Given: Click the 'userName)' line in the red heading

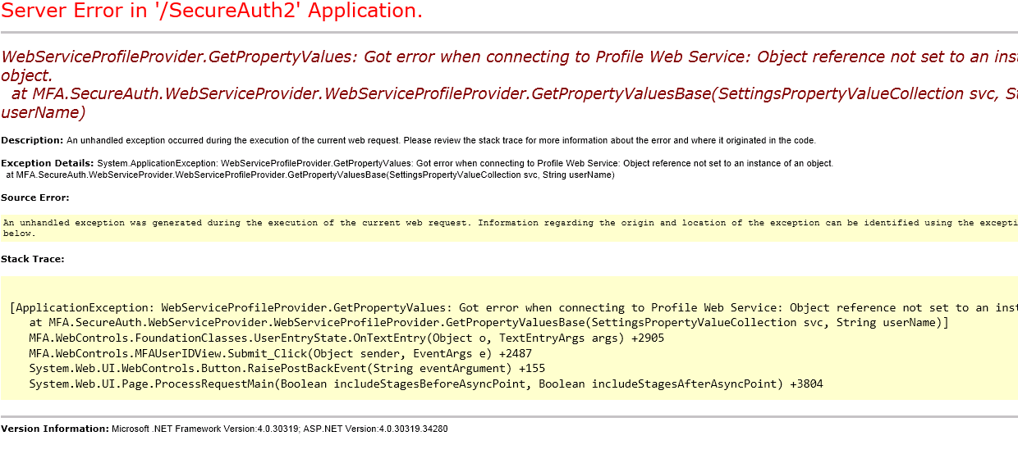Looking at the screenshot, I should (44, 112).
